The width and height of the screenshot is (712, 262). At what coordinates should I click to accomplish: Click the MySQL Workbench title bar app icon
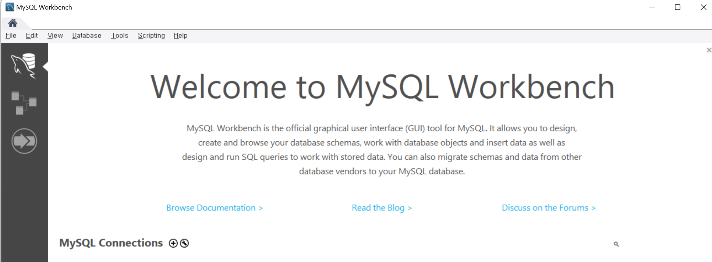10,7
